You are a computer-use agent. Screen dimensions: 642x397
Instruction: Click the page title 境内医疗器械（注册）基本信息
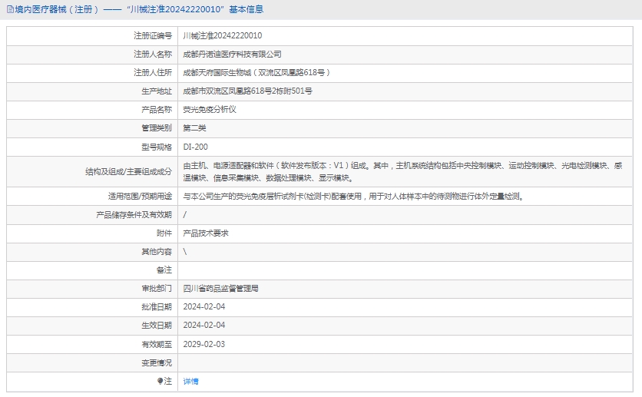(138, 10)
